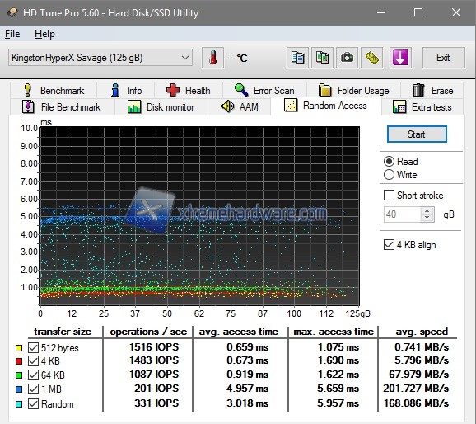Uncheck the 4 KB transfer size

point(33,361)
